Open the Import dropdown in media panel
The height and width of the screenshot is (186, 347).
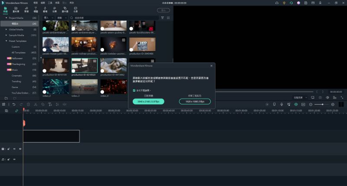point(49,18)
